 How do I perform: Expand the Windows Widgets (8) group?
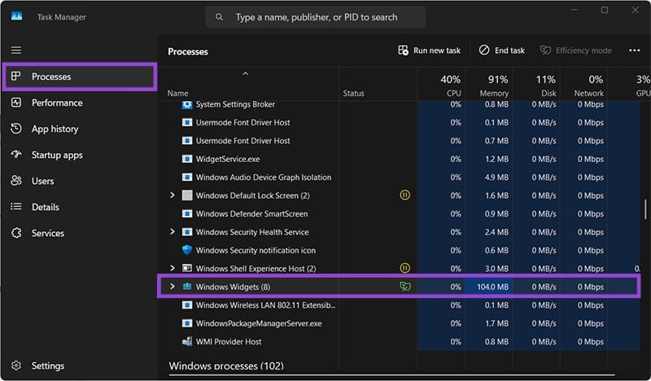(173, 287)
